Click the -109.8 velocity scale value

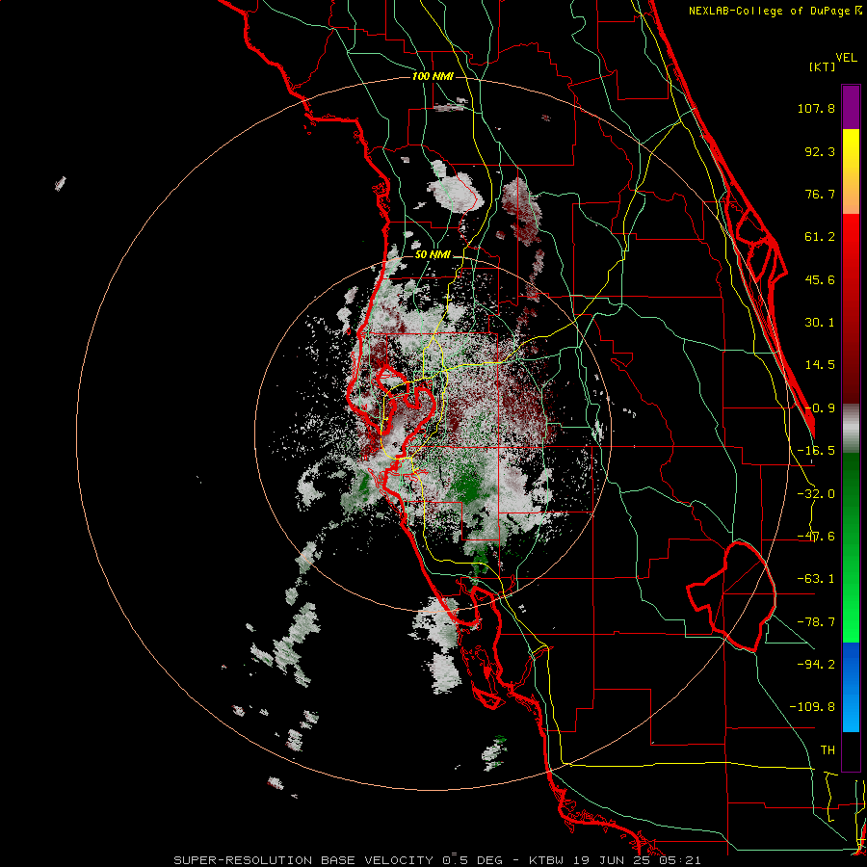pyautogui.click(x=812, y=707)
